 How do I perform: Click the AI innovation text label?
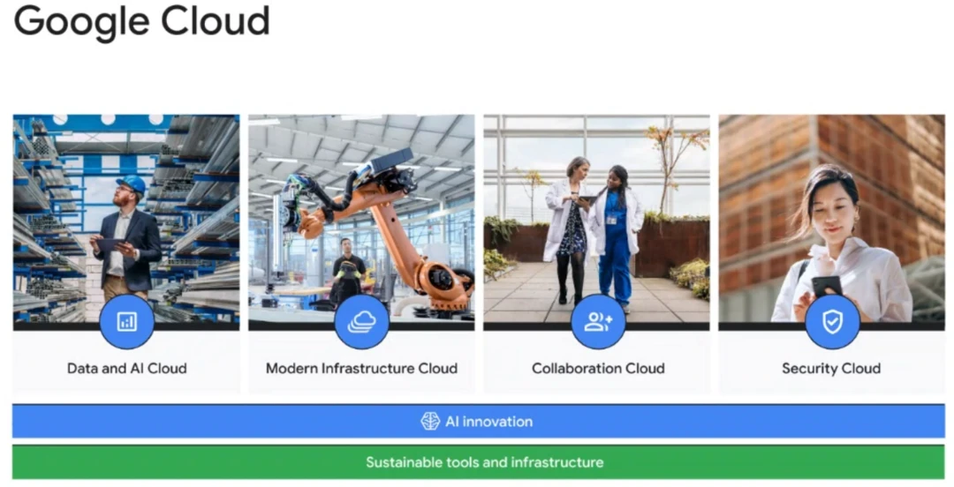[x=488, y=422]
